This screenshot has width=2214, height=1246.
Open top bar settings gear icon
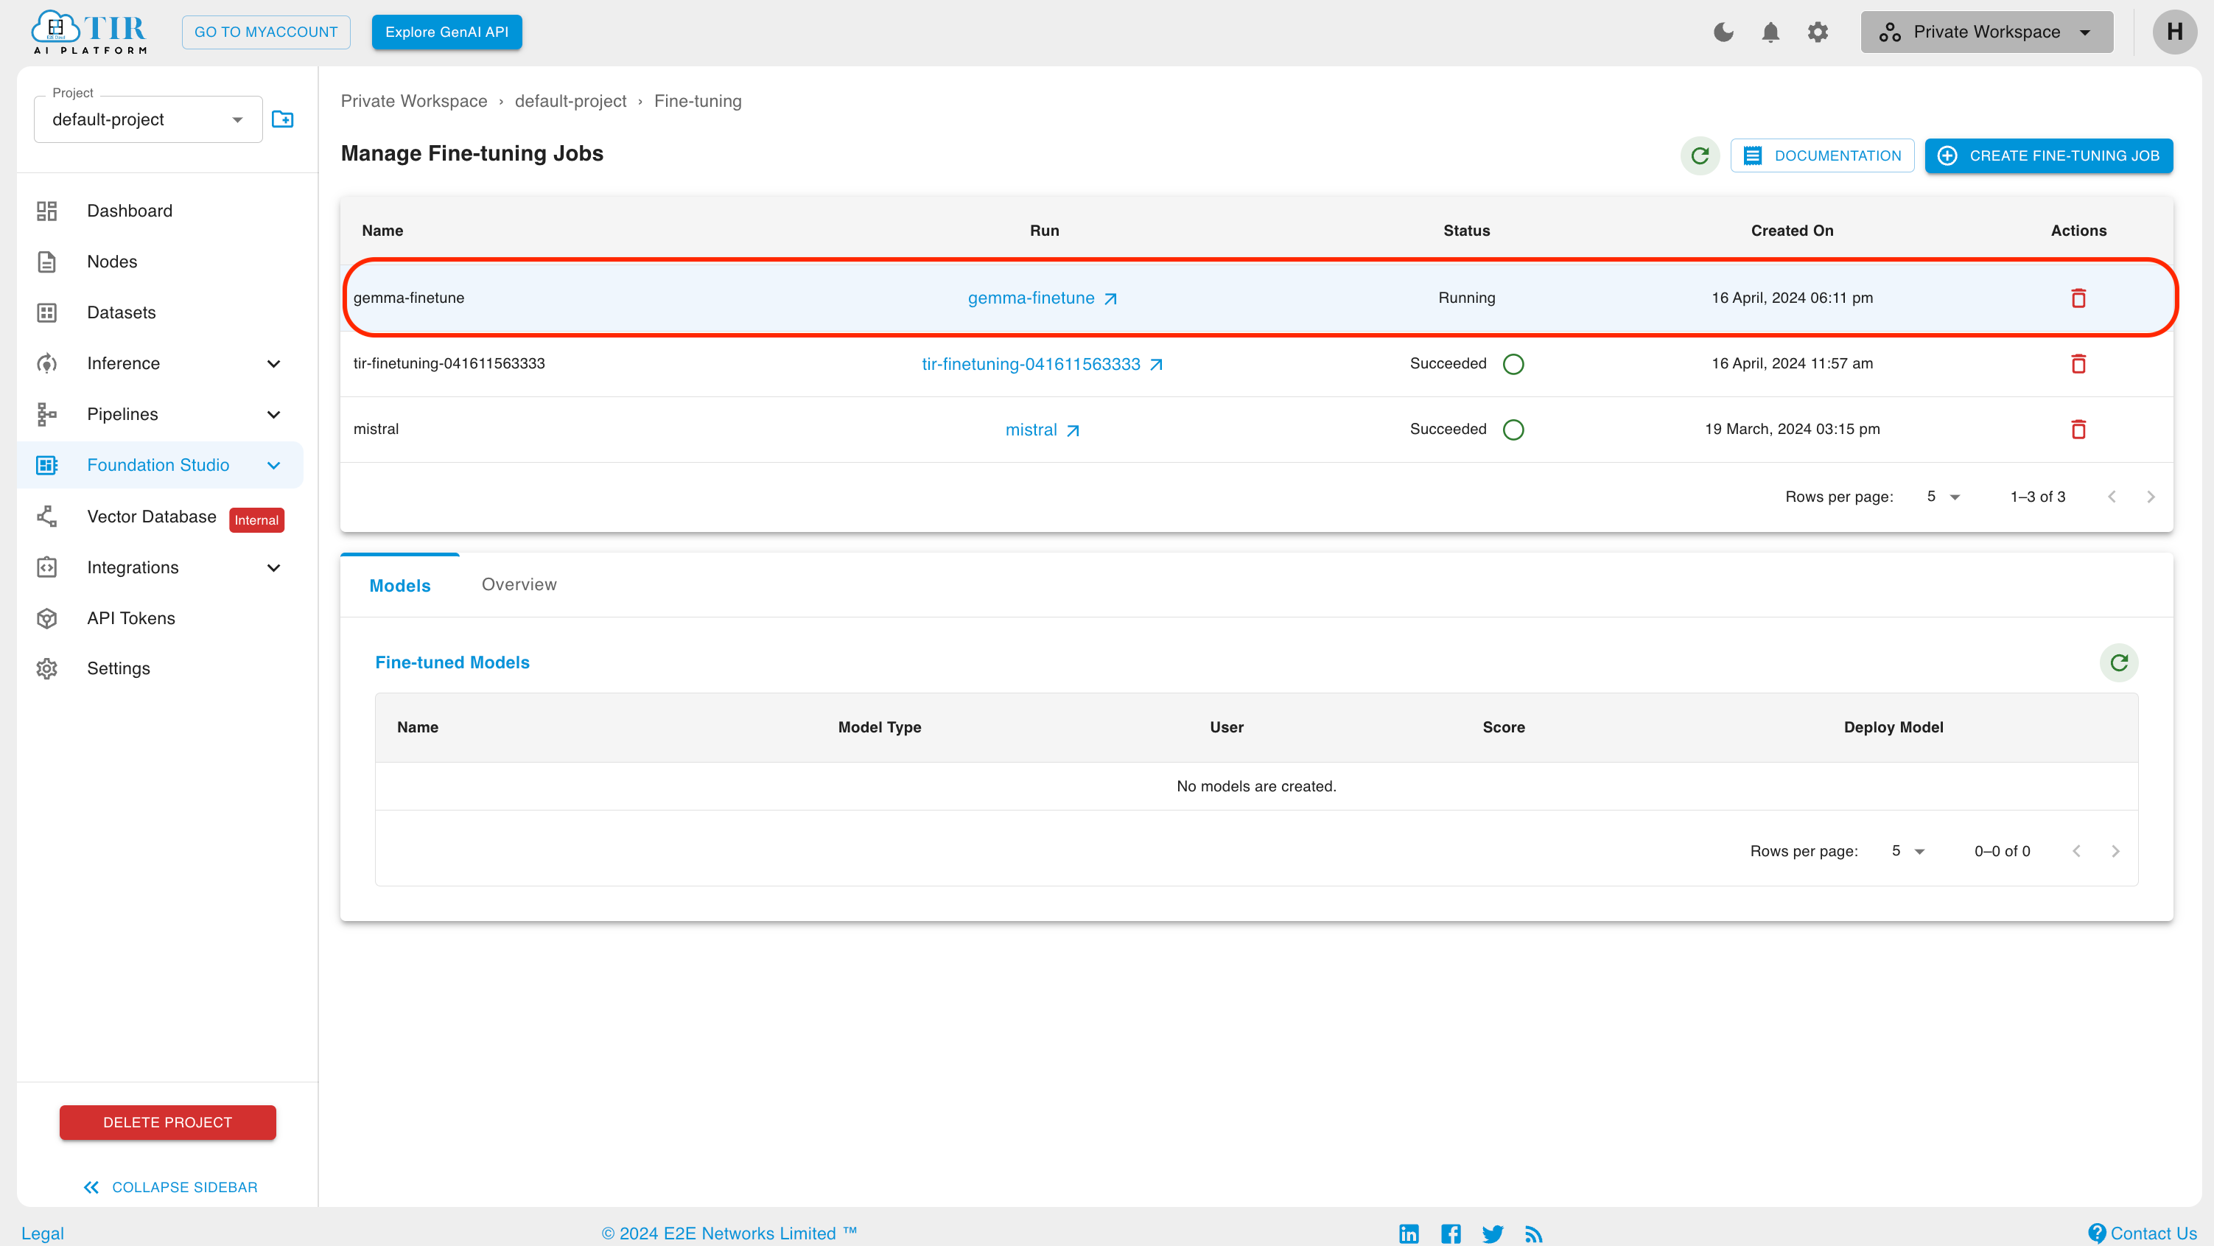[1818, 32]
